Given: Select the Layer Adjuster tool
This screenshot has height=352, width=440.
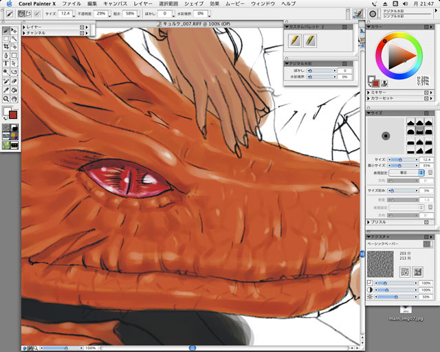Looking at the screenshot, I should point(14,30).
